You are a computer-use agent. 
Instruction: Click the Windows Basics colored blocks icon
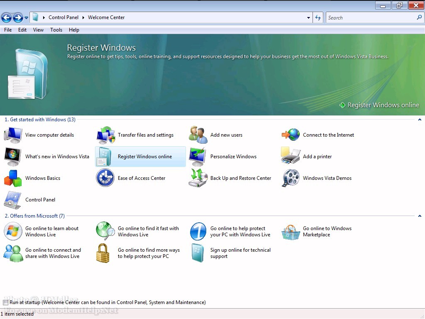tap(13, 178)
